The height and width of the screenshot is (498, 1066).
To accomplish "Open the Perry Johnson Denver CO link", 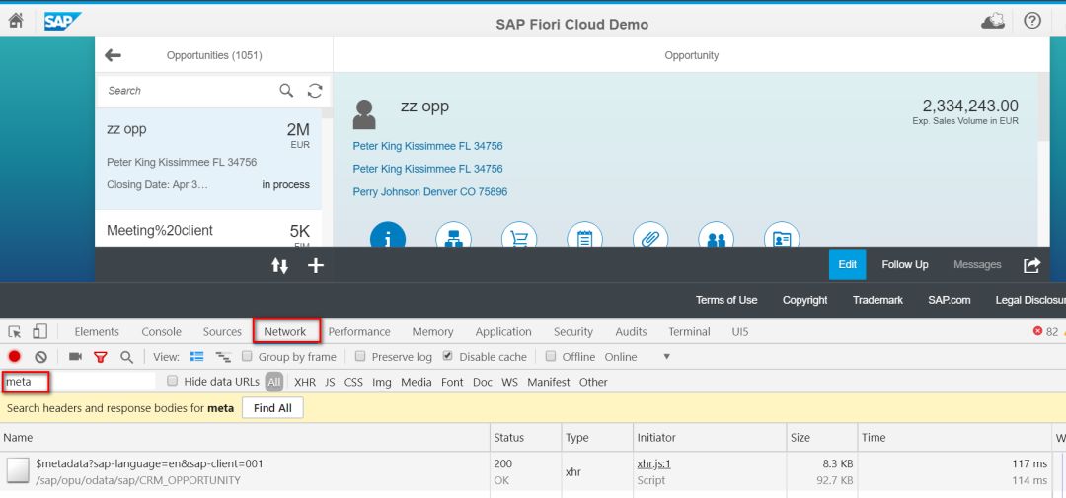I will pos(429,192).
